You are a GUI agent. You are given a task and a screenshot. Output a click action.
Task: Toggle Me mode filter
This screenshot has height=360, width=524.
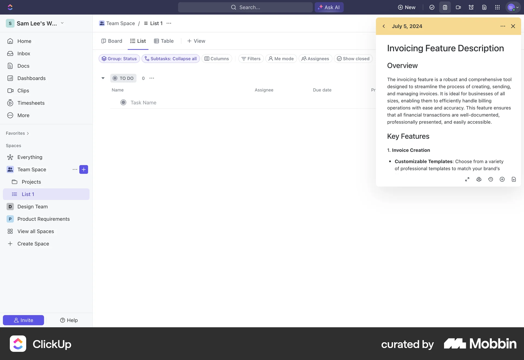click(281, 59)
